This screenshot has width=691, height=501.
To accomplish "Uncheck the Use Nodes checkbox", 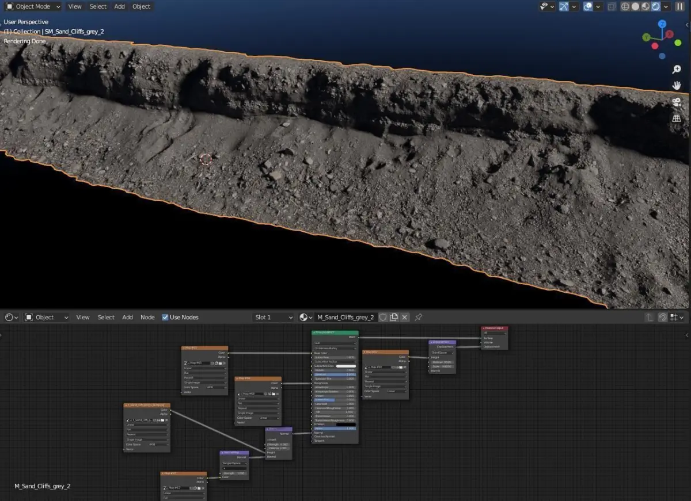I will (165, 318).
